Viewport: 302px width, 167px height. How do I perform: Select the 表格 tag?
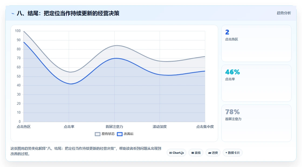(x=196, y=153)
